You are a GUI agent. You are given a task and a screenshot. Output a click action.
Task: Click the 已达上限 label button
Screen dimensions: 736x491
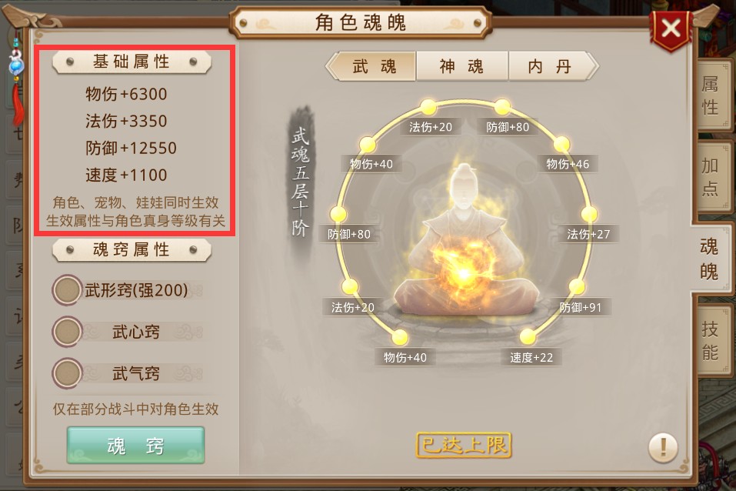pyautogui.click(x=464, y=445)
